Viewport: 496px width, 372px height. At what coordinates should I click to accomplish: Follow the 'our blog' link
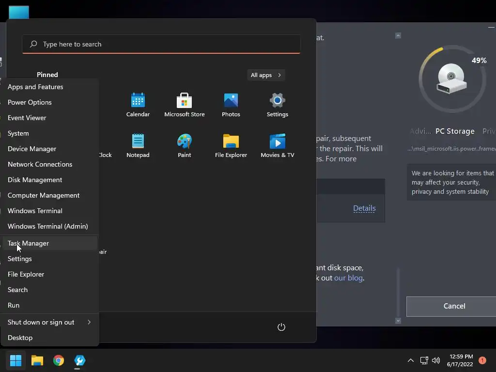(348, 278)
